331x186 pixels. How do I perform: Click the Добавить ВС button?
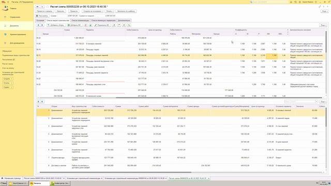(x=74, y=25)
